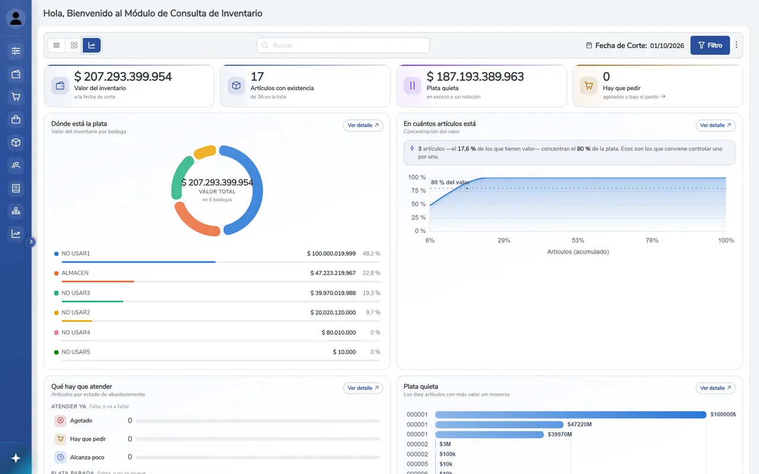Select the ALMACEN warehouse row
This screenshot has height=474, width=759.
coord(217,276)
